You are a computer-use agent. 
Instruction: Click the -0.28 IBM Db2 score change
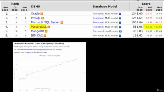pyautogui.click(x=149, y=36)
